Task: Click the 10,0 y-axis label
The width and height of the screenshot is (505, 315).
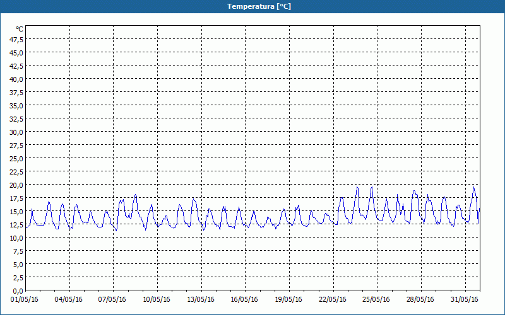Action: tap(17, 238)
